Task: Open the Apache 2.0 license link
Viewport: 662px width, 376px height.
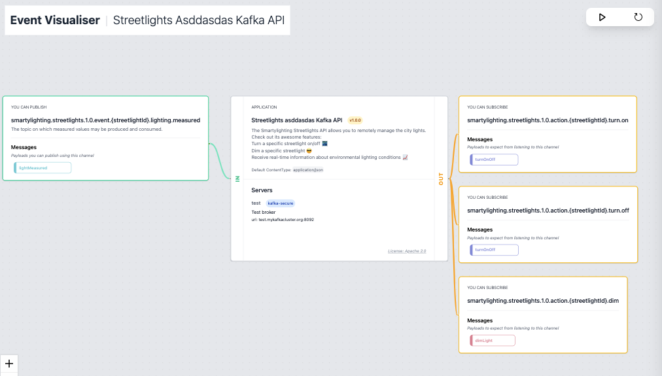Action: pyautogui.click(x=407, y=251)
